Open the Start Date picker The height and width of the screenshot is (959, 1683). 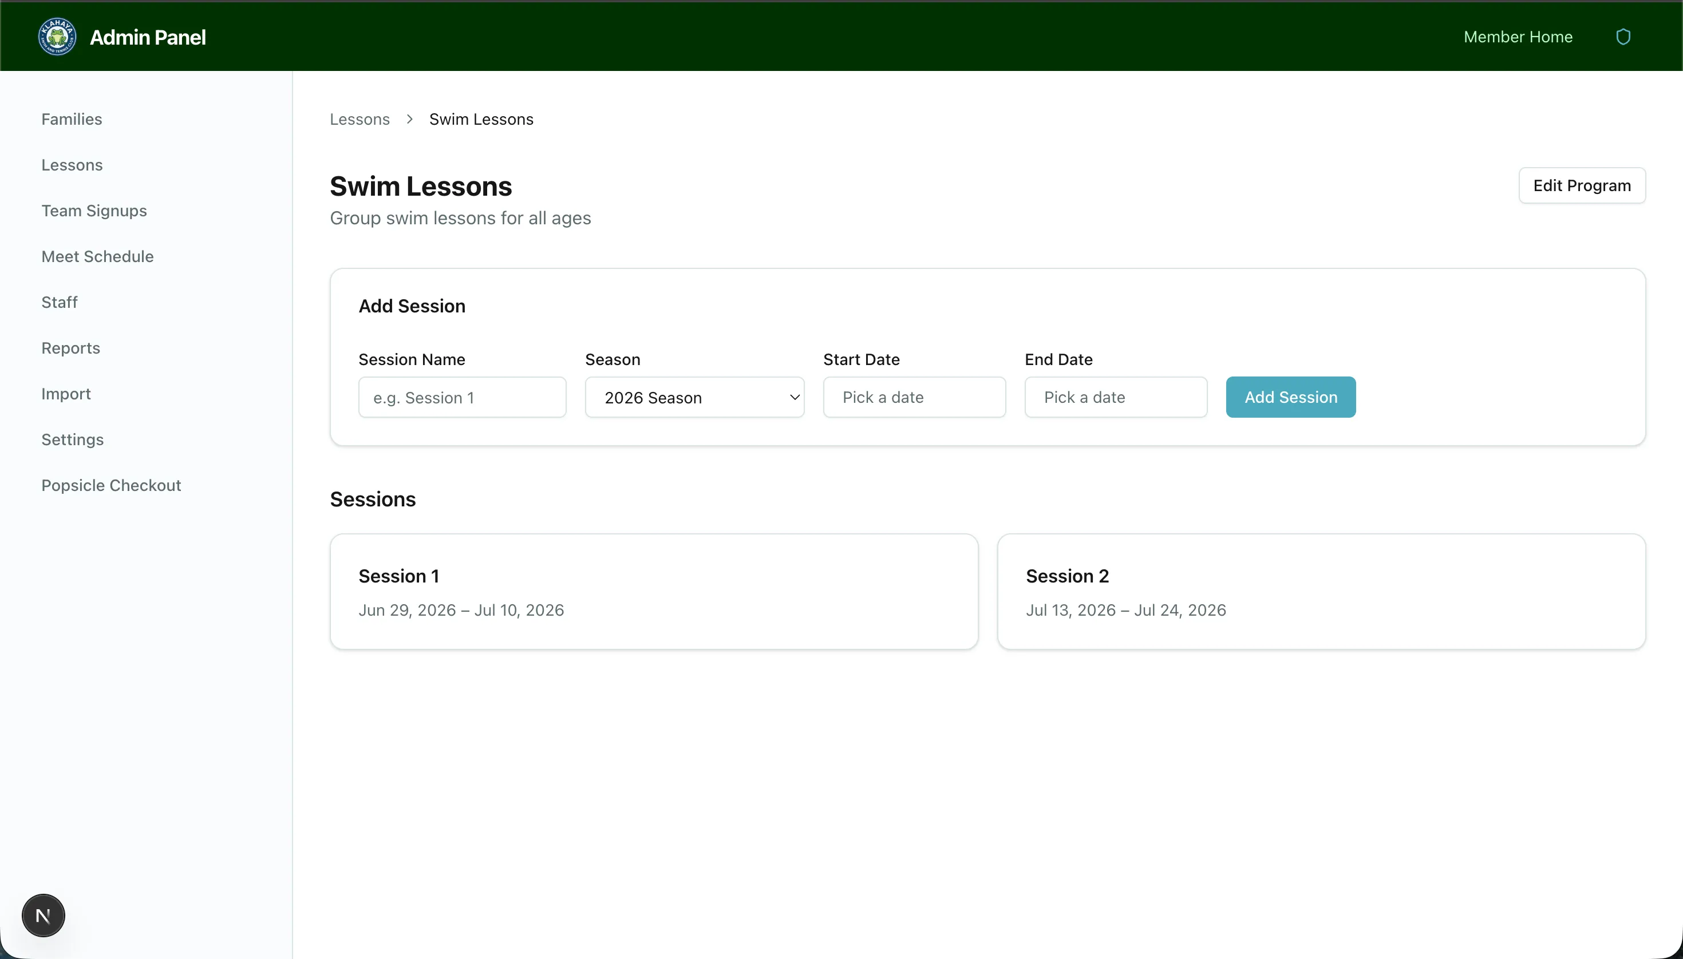(914, 397)
